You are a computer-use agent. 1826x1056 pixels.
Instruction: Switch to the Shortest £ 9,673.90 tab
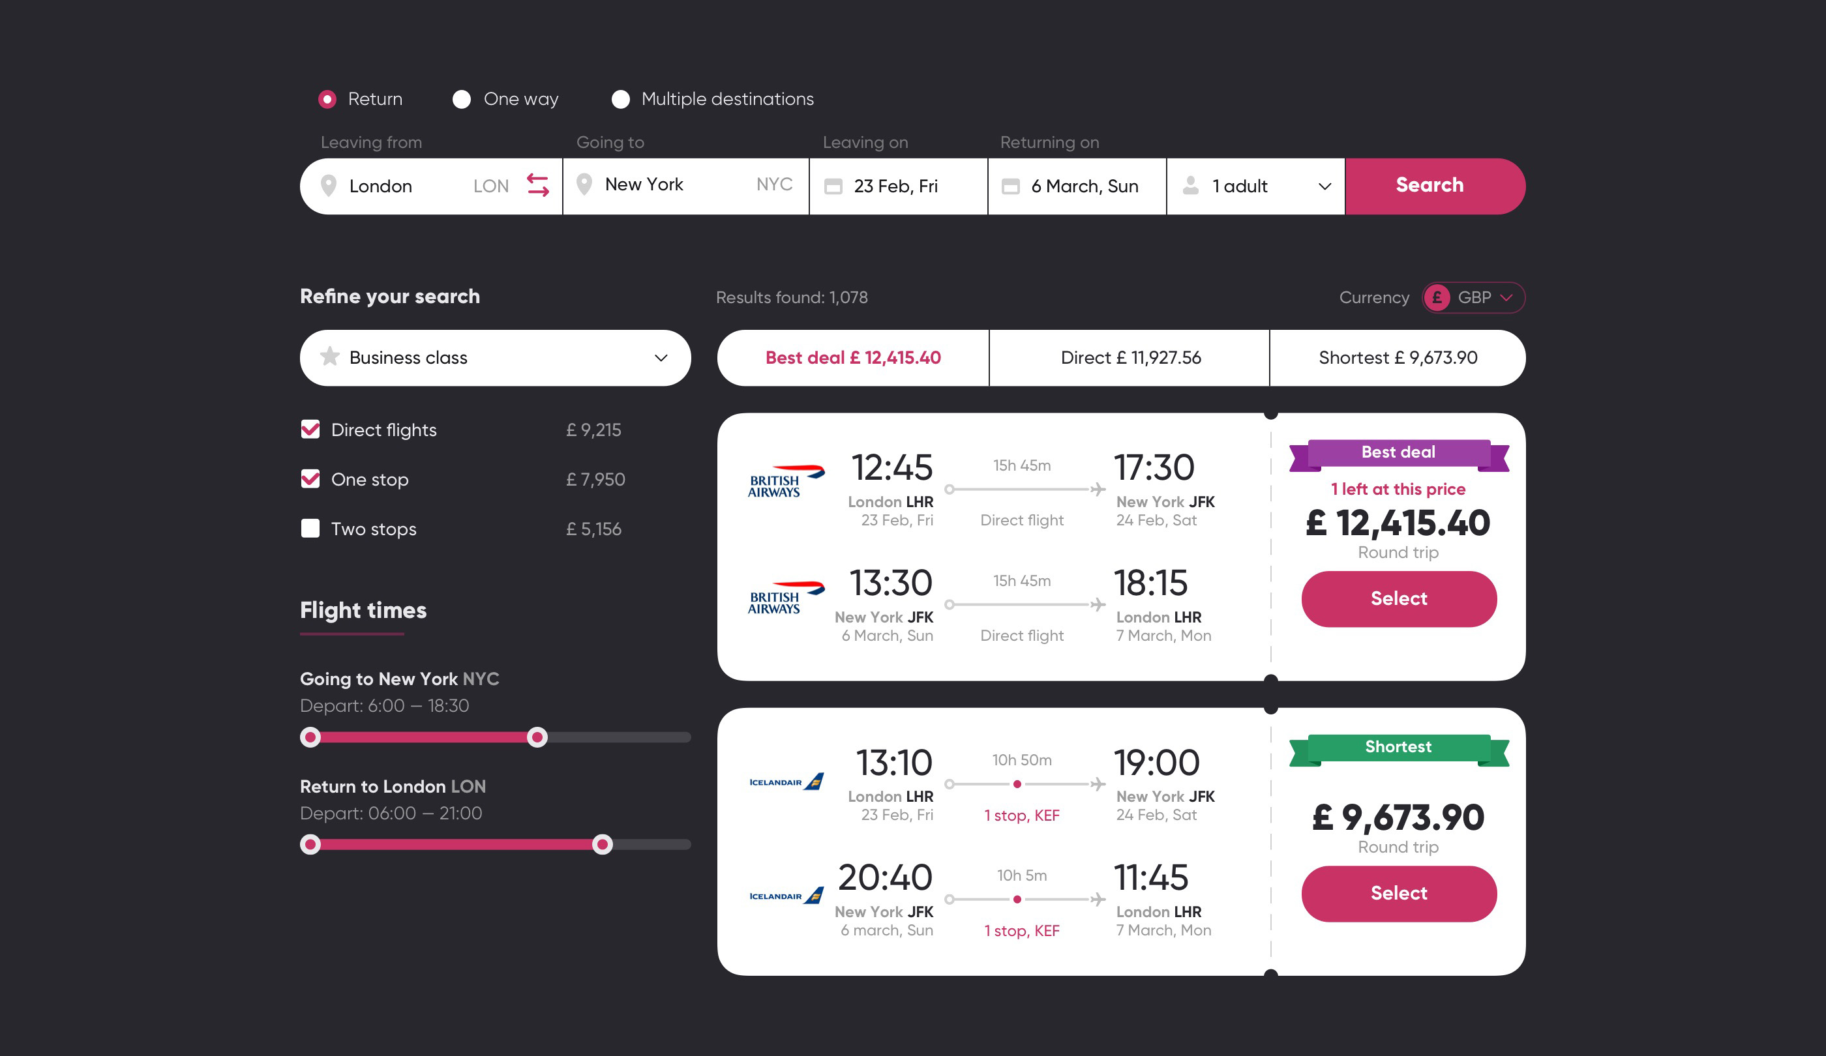(1397, 358)
